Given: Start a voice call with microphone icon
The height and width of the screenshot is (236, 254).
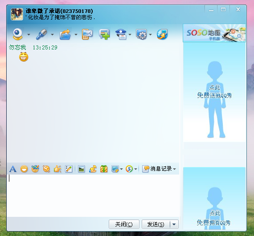Looking at the screenshot, I should [x=41, y=34].
